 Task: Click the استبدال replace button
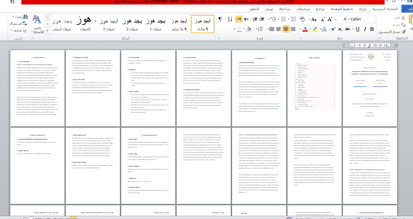point(18,23)
